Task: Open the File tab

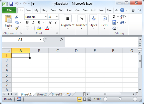Action: click(x=9, y=10)
